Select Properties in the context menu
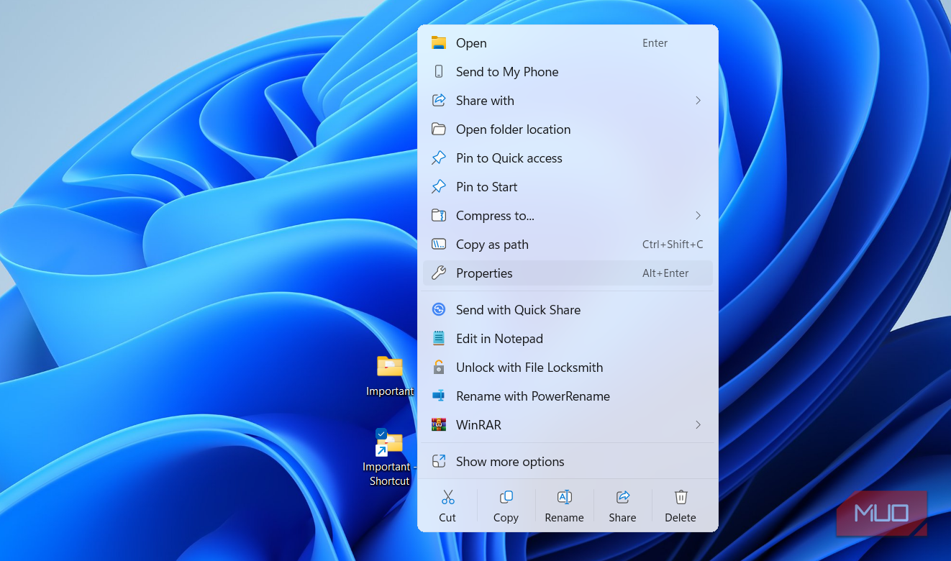Image resolution: width=951 pixels, height=561 pixels. pos(568,273)
